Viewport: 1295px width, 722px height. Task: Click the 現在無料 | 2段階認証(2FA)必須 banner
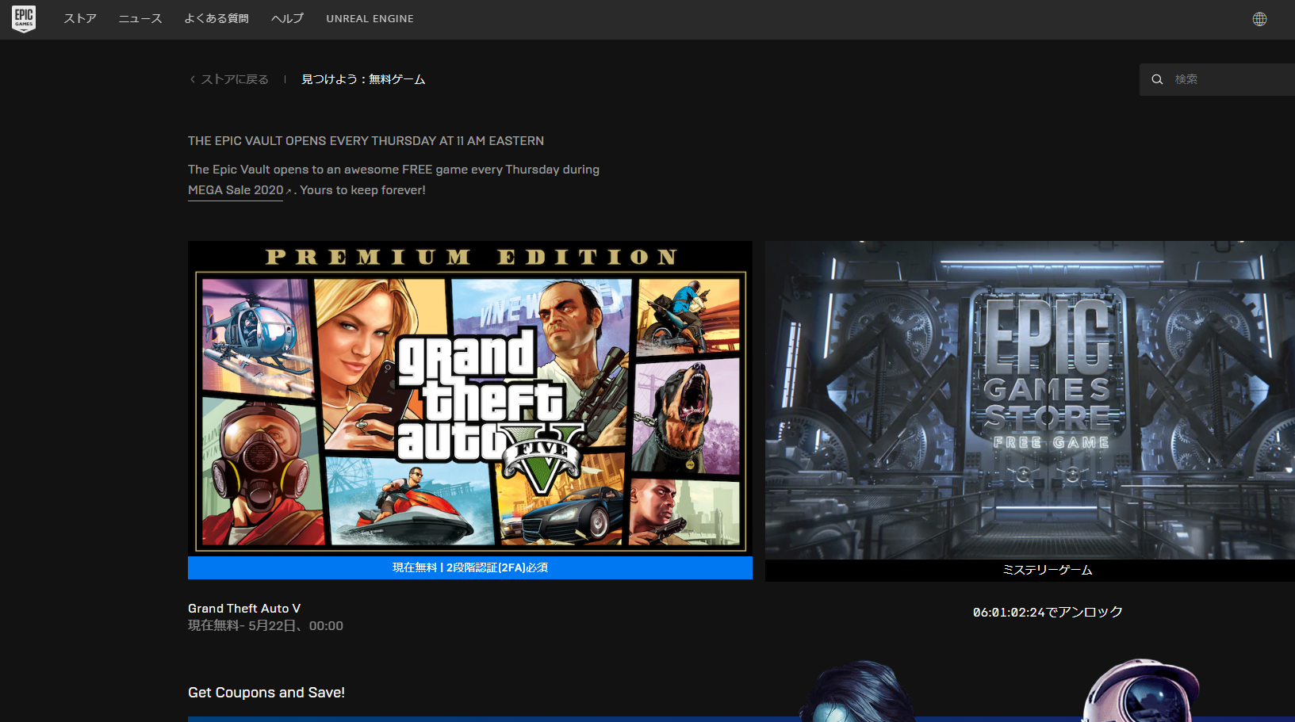(470, 567)
